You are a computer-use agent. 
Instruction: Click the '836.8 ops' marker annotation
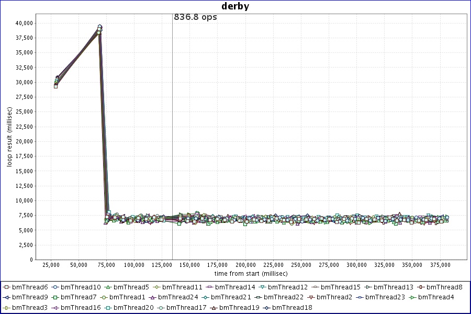pos(195,17)
